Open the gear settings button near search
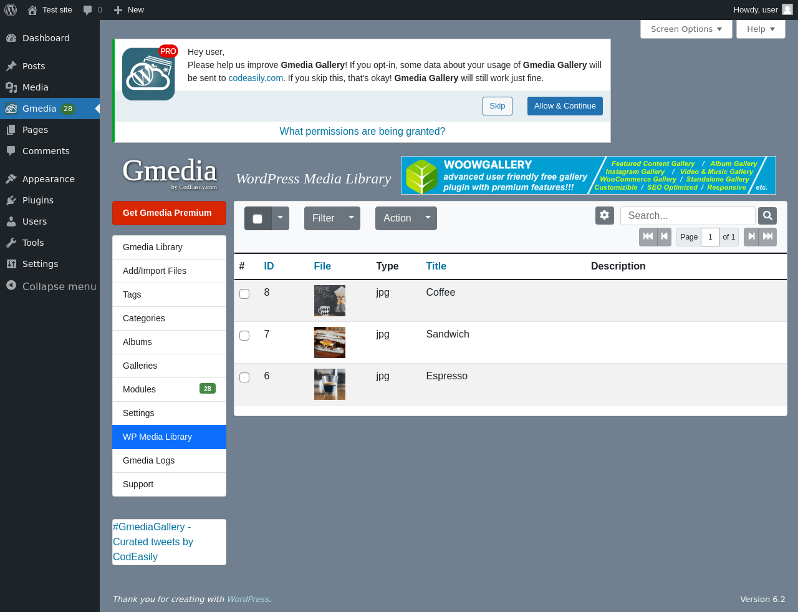Viewport: 798px width, 612px height. click(605, 215)
